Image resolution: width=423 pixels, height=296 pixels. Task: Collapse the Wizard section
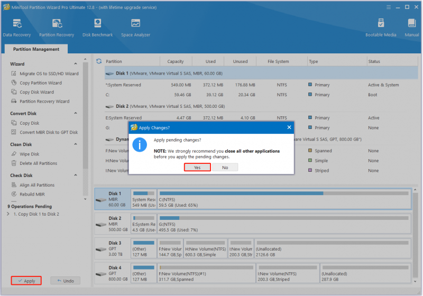click(x=76, y=64)
